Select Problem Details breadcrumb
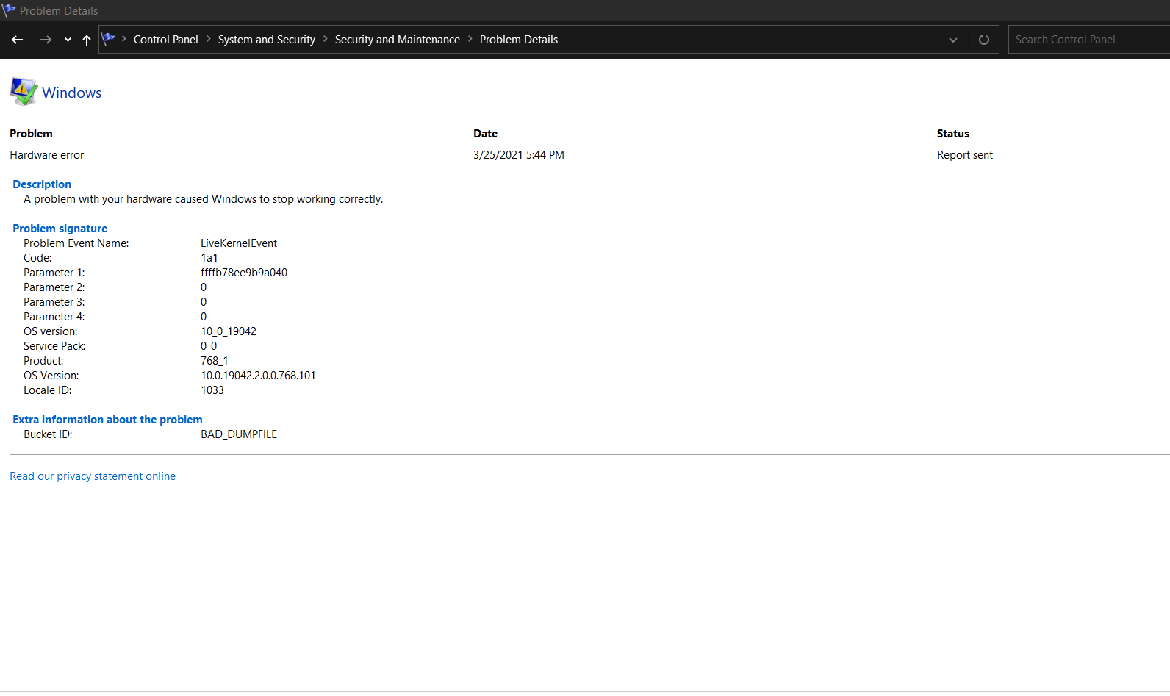This screenshot has height=696, width=1170. pos(519,40)
